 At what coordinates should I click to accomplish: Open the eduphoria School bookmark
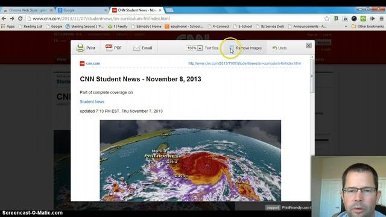pyautogui.click(x=184, y=27)
